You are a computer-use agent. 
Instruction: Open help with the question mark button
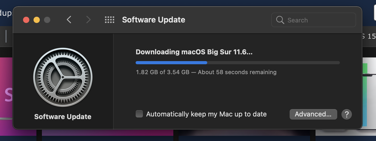coord(347,114)
